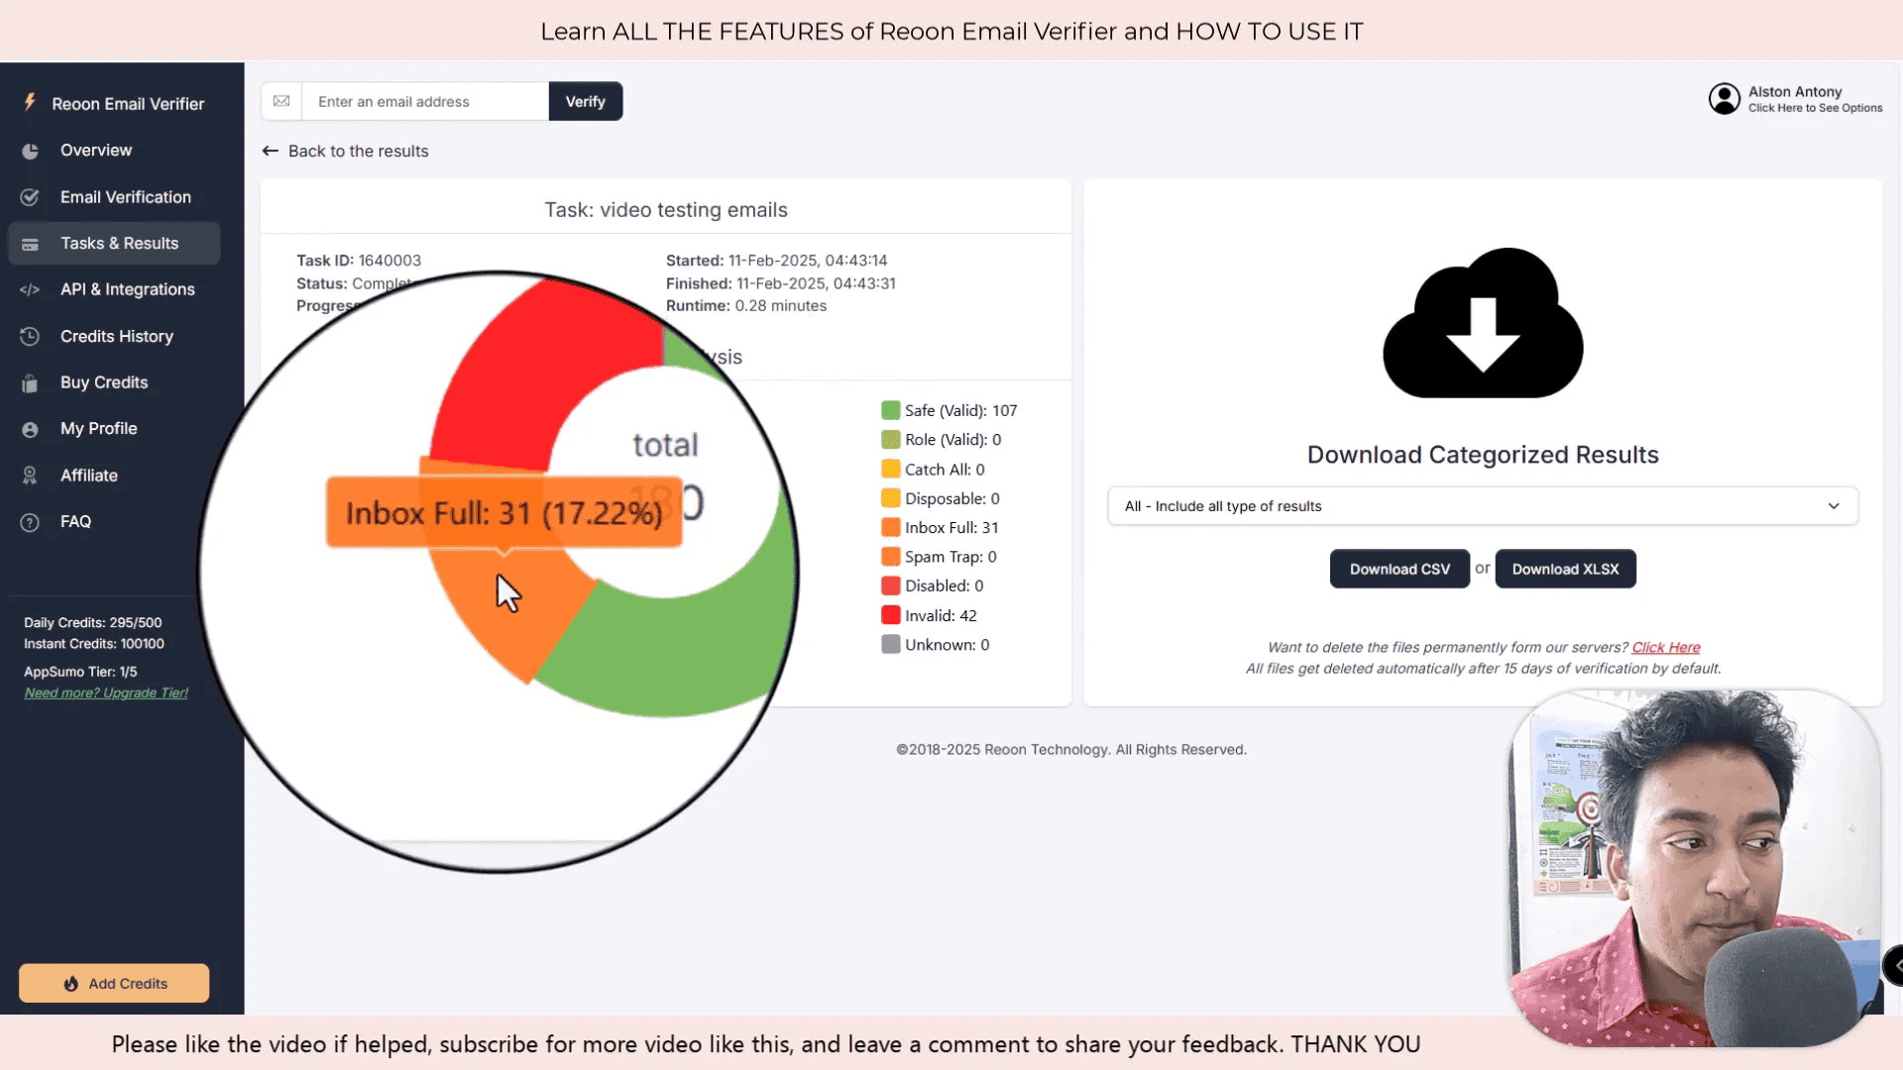Click the Email Verification checkmark icon

point(30,197)
